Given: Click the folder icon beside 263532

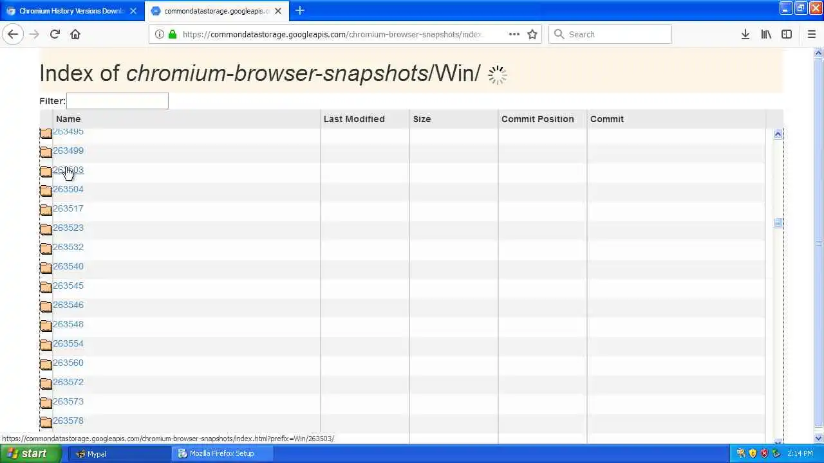Looking at the screenshot, I should click(x=46, y=249).
